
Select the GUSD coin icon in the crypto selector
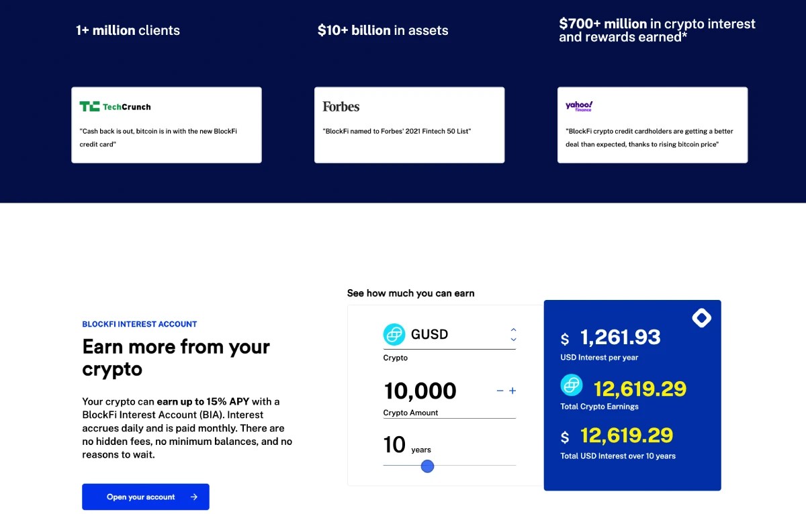point(395,334)
